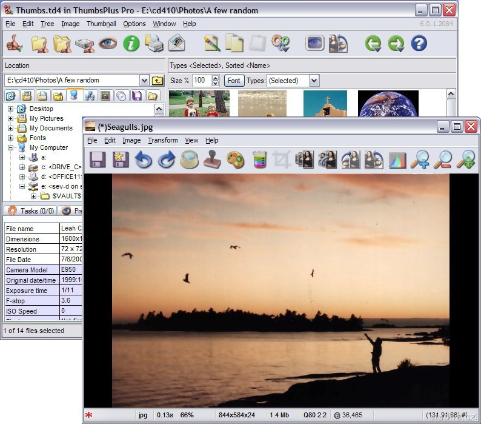Screen dimensions: 481x424
Task: Click the Font button
Action: [234, 81]
